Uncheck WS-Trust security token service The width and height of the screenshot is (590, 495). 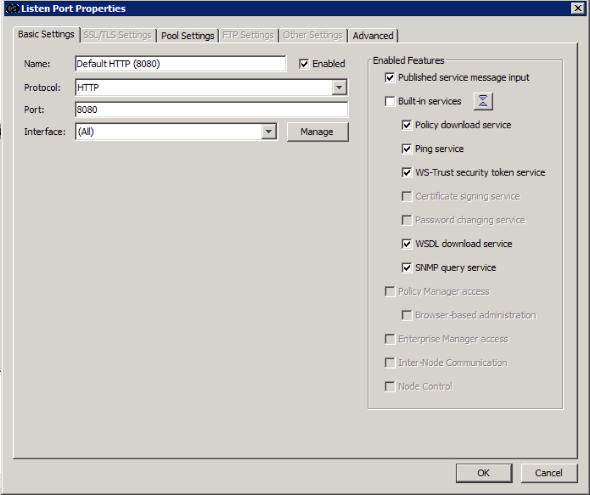tap(407, 172)
